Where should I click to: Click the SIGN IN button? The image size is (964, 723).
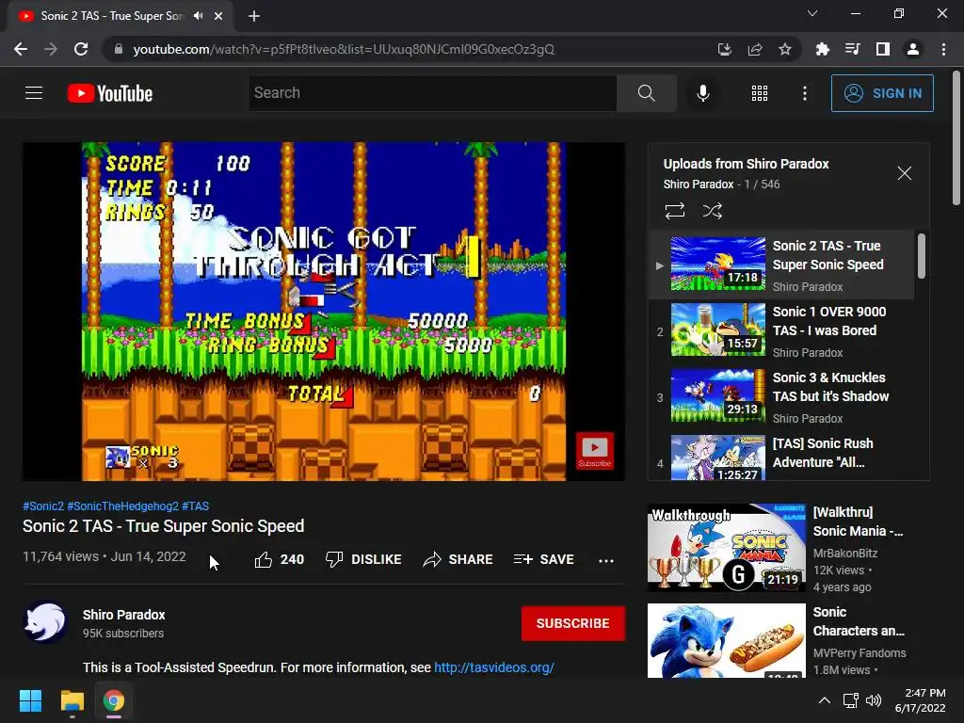pos(881,93)
